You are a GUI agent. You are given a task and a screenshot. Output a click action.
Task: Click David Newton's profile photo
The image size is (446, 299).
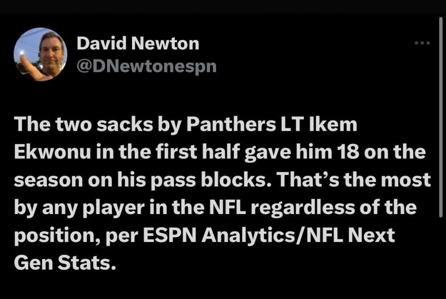pyautogui.click(x=41, y=55)
